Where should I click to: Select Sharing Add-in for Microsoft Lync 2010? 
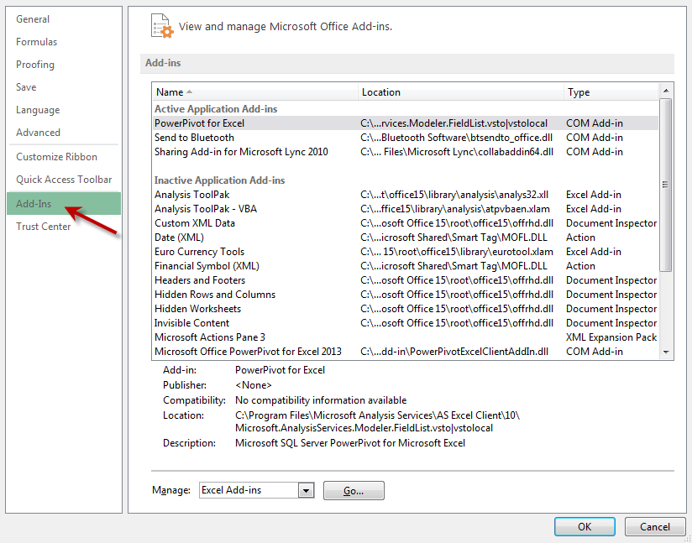pyautogui.click(x=406, y=152)
